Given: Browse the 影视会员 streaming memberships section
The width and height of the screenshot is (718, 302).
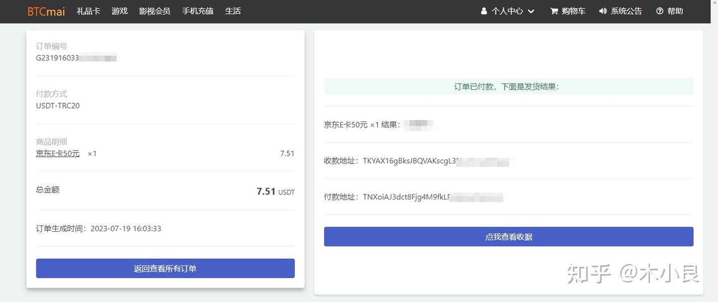Looking at the screenshot, I should (x=155, y=11).
